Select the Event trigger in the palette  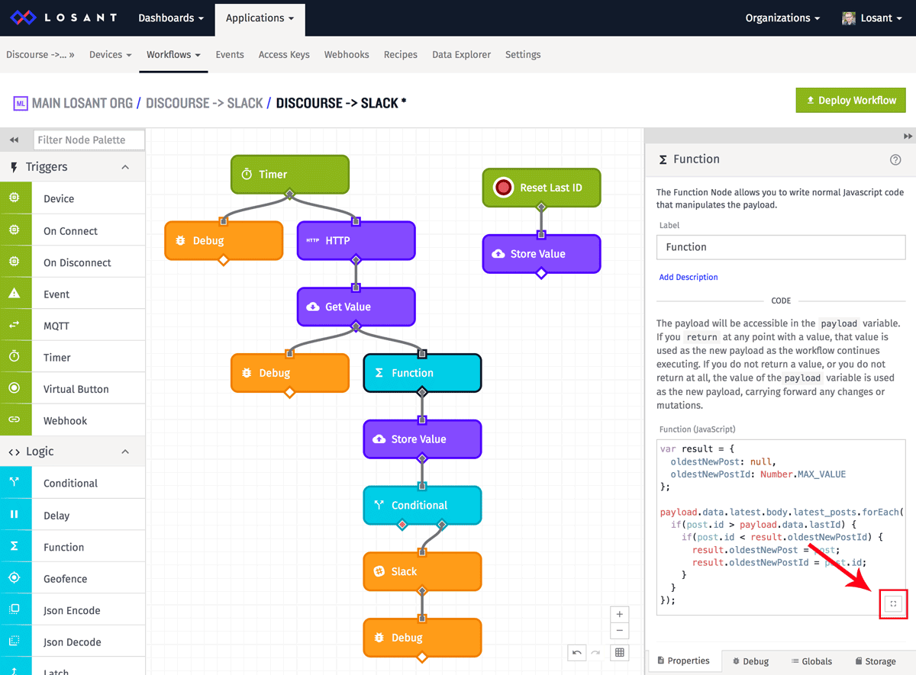point(73,294)
